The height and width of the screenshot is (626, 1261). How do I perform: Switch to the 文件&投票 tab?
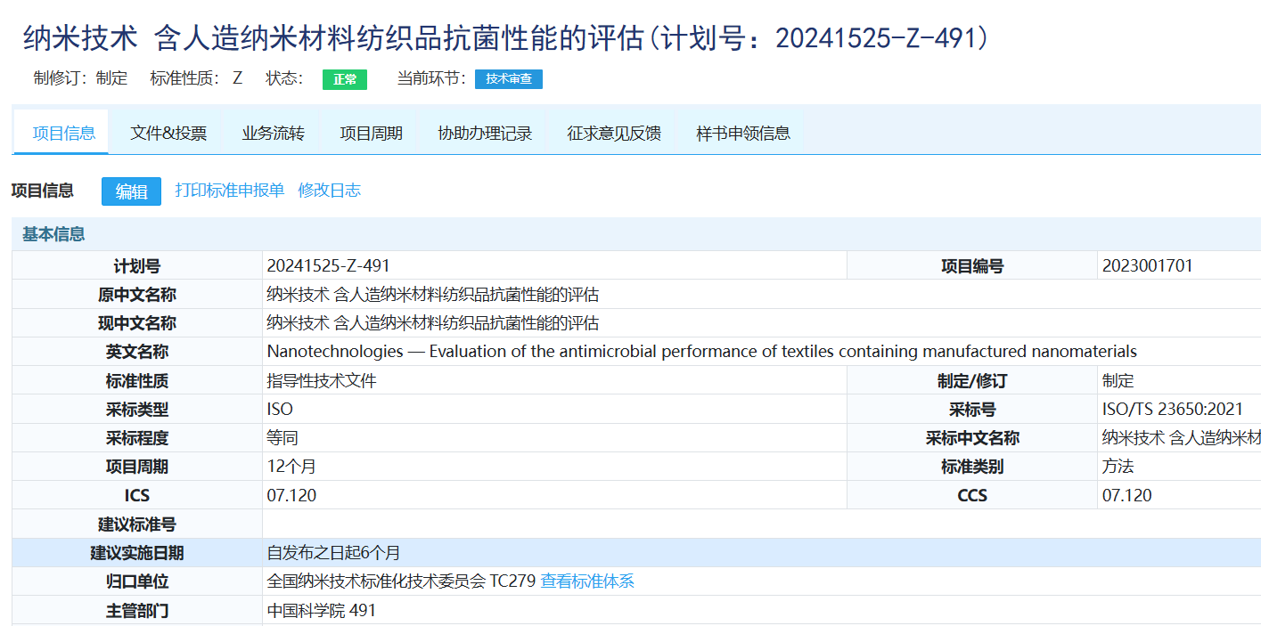[168, 130]
